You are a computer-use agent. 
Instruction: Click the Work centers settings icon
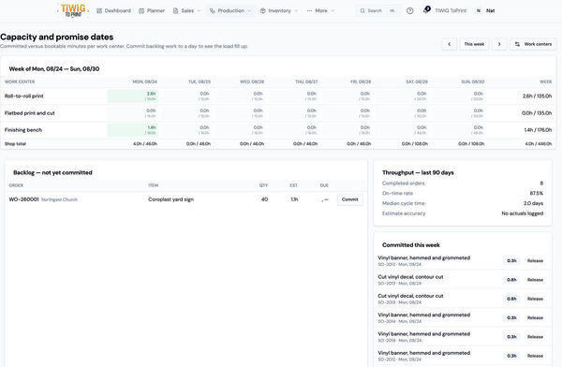[517, 44]
